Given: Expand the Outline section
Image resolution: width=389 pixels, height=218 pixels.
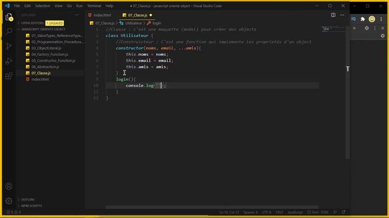Looking at the screenshot, I should (x=27, y=199).
